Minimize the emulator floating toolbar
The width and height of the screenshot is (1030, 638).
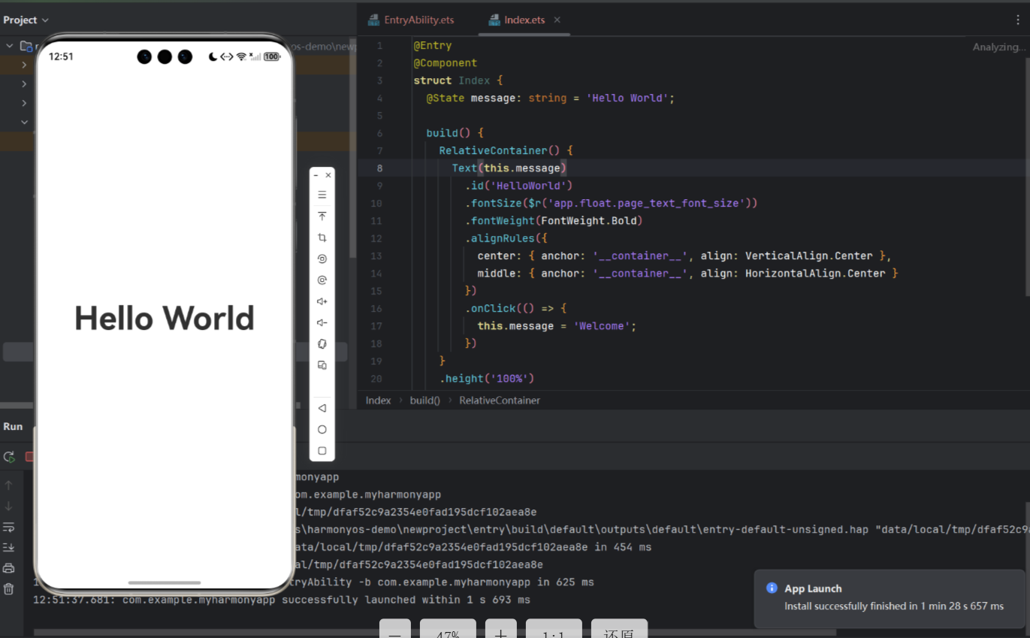click(x=316, y=175)
